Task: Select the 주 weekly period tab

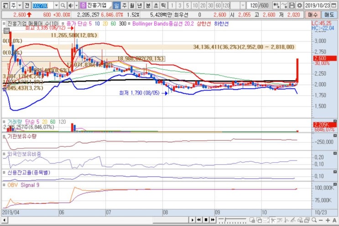Action: [x=124, y=5]
